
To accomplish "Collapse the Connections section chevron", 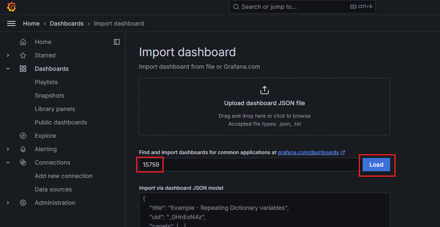I will pos(8,163).
